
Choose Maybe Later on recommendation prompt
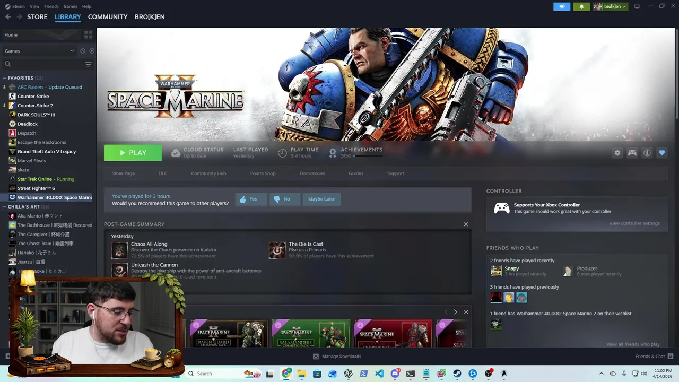[x=321, y=199]
